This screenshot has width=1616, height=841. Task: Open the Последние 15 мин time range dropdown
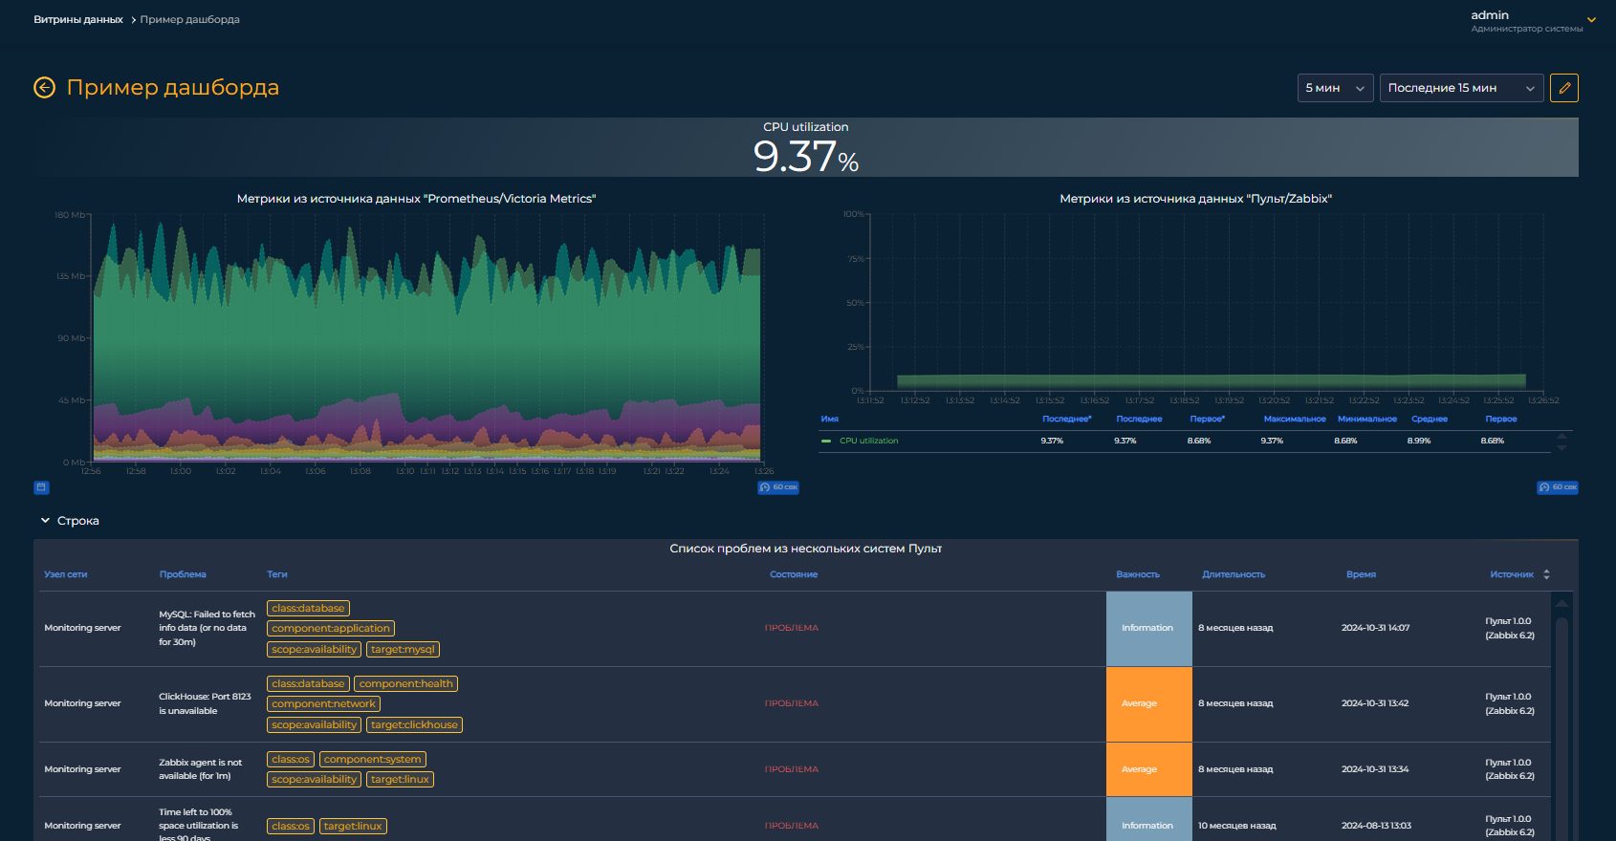coord(1460,88)
